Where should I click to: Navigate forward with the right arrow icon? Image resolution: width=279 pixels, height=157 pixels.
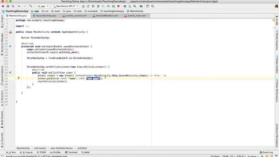pos(24,6)
